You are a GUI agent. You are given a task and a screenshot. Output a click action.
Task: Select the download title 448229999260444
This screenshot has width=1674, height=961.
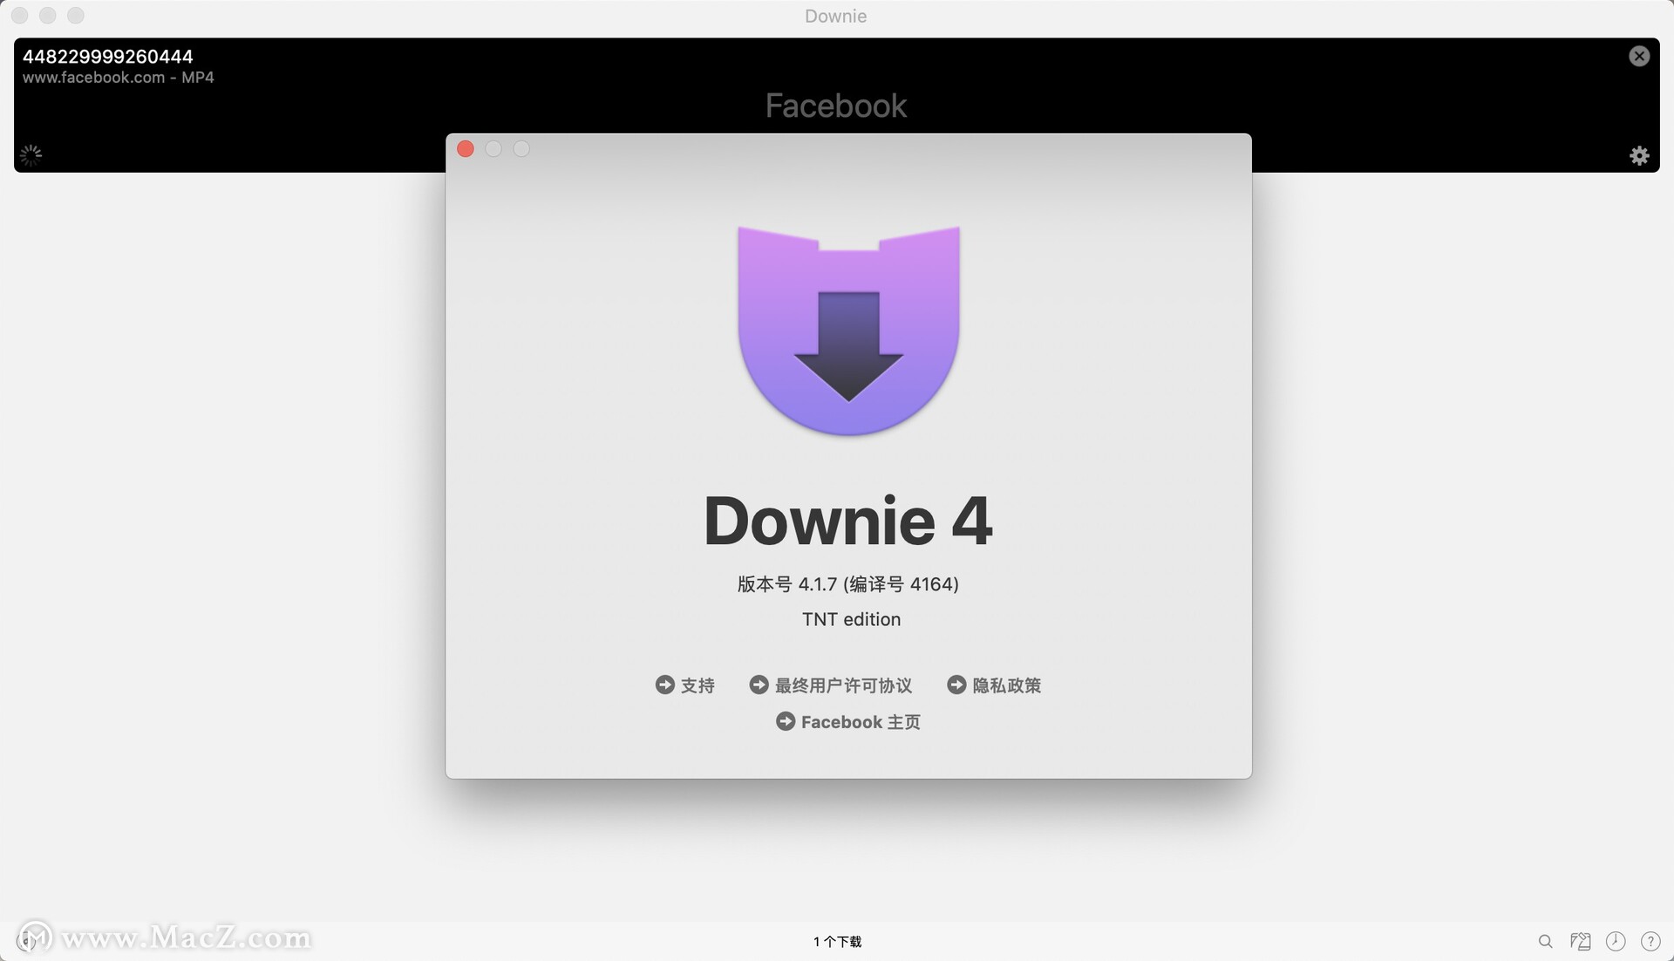coord(108,57)
